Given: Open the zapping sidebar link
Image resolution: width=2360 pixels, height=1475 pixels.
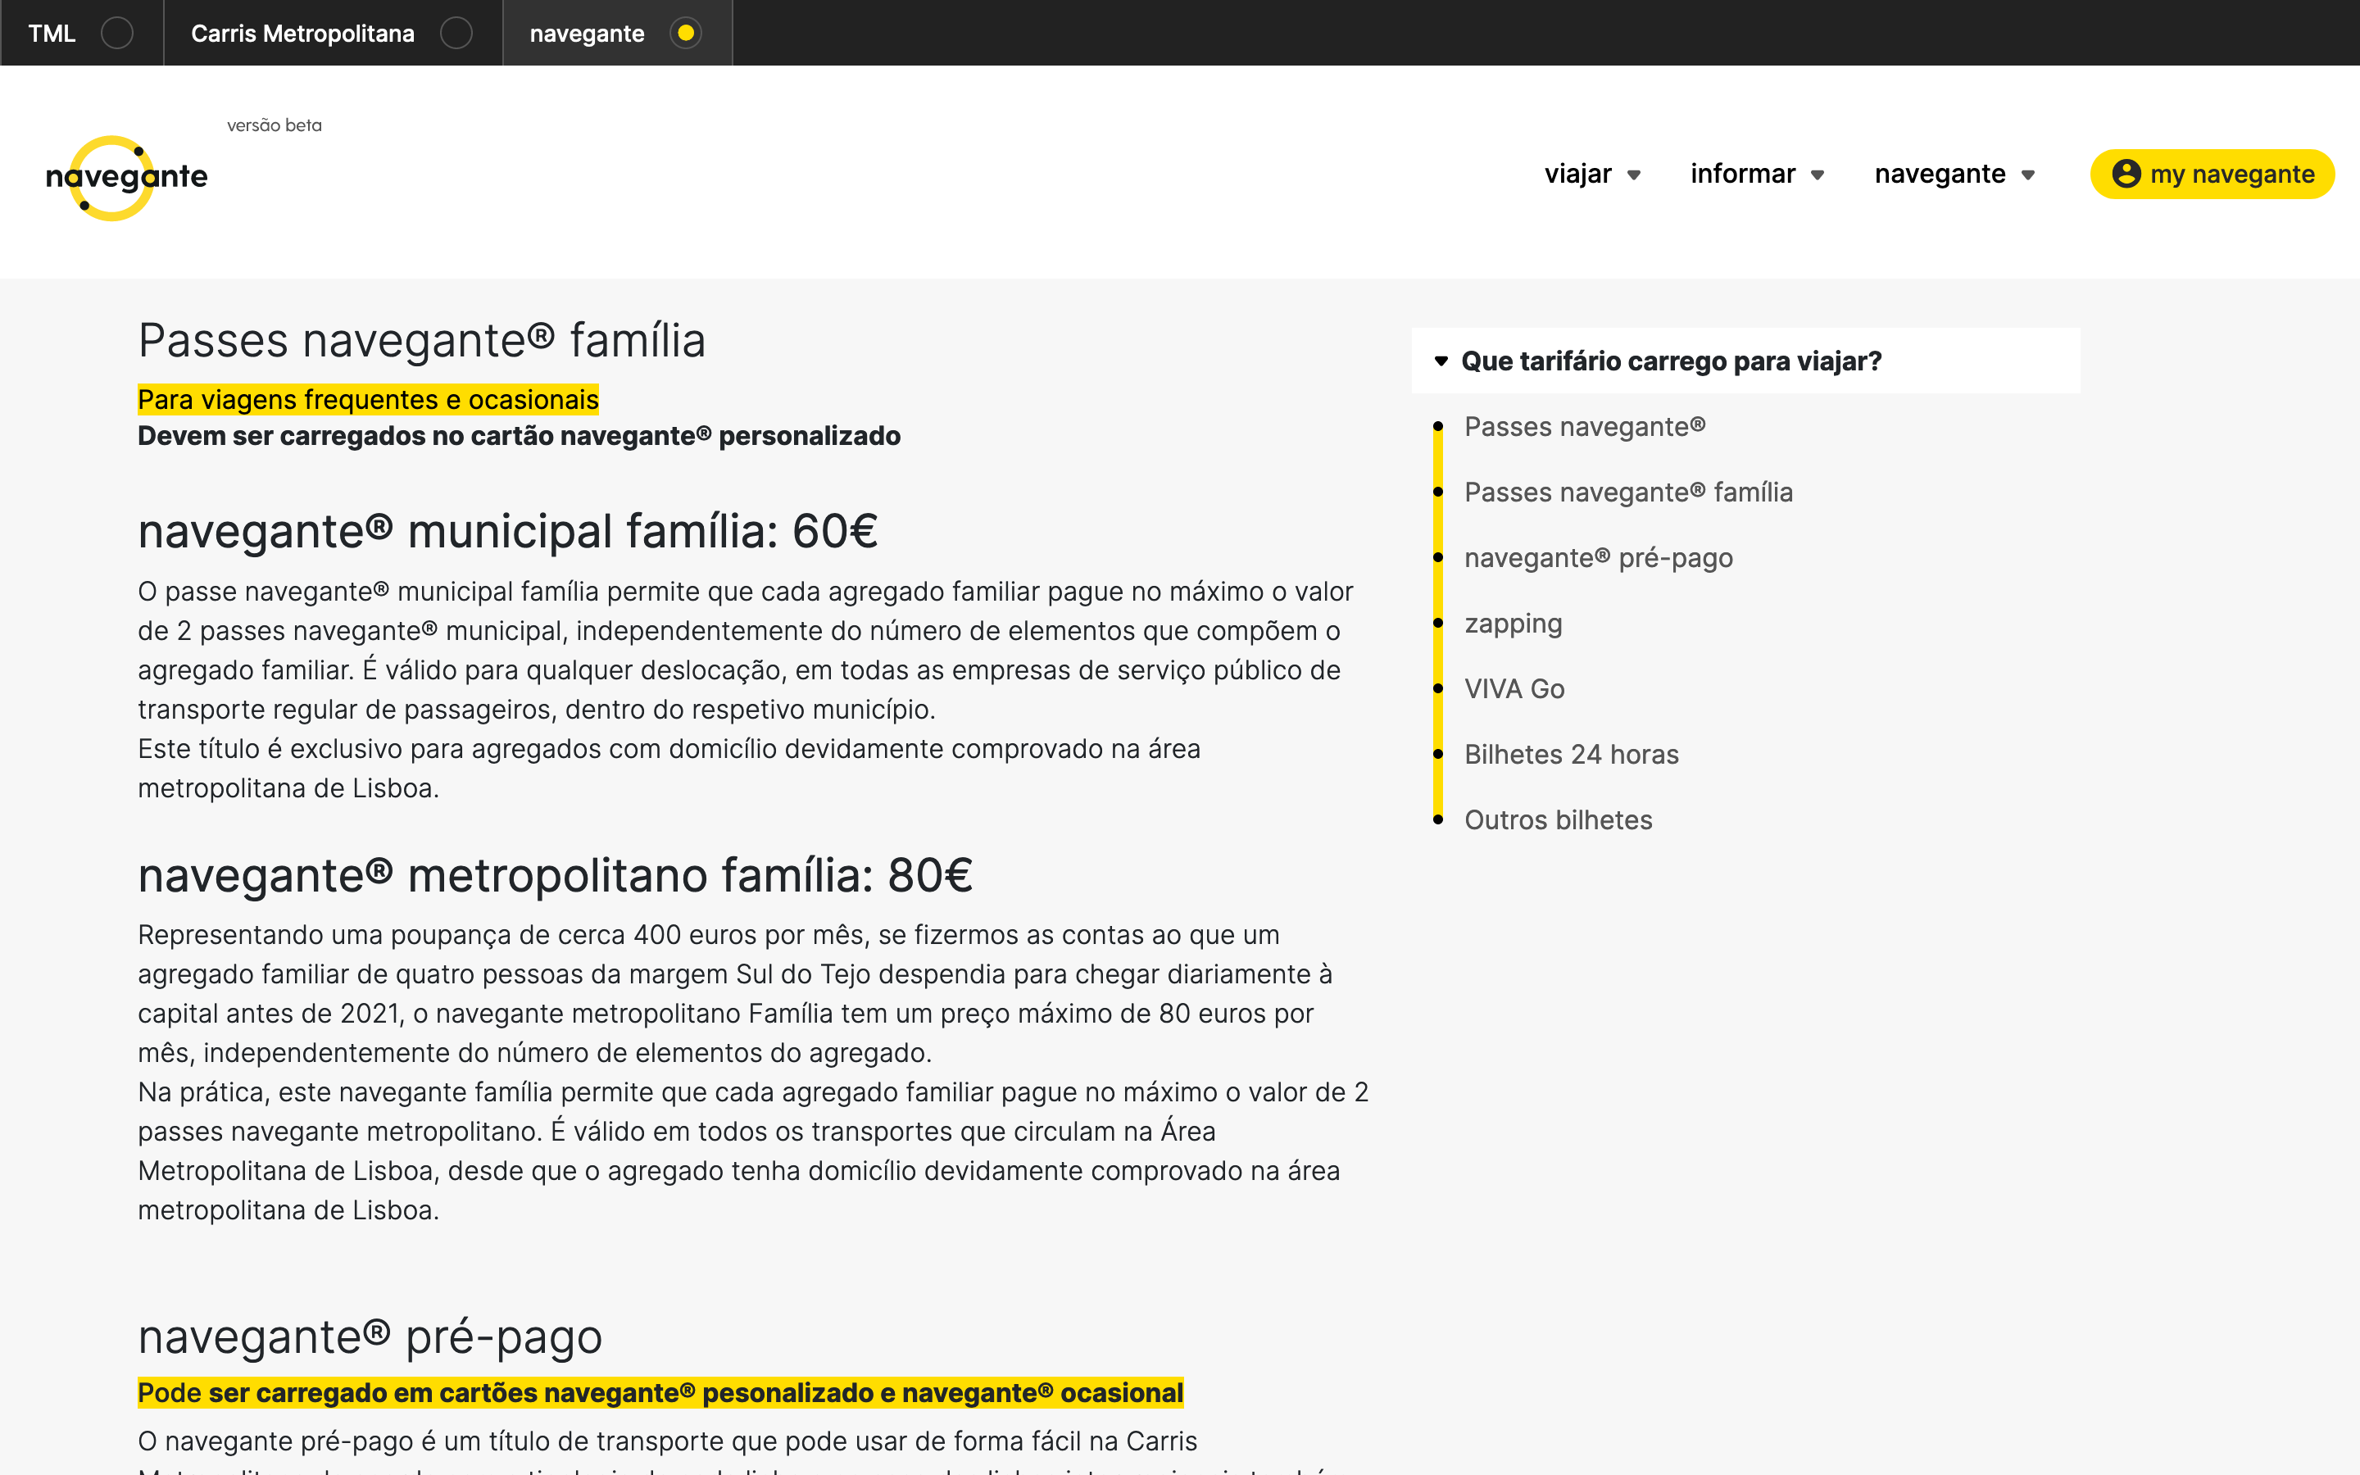Looking at the screenshot, I should click(1513, 624).
